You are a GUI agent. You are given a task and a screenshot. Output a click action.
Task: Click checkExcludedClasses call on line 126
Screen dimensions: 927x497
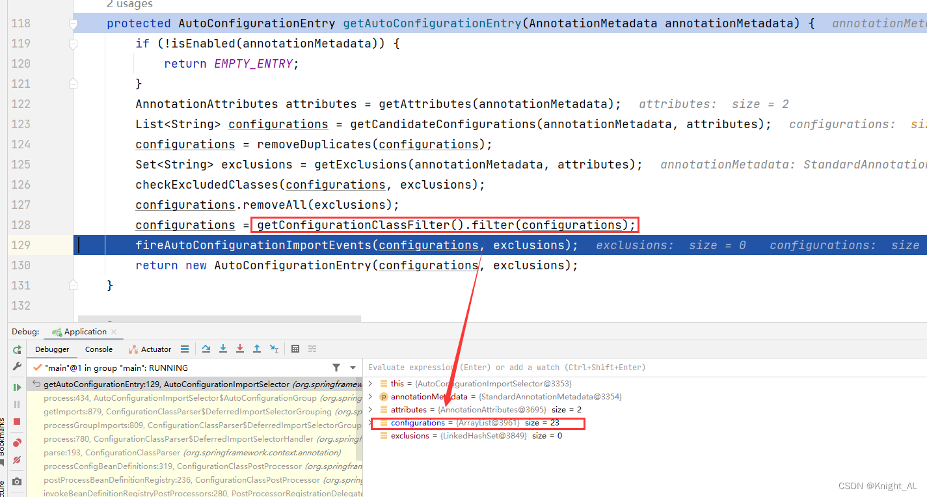(x=207, y=185)
